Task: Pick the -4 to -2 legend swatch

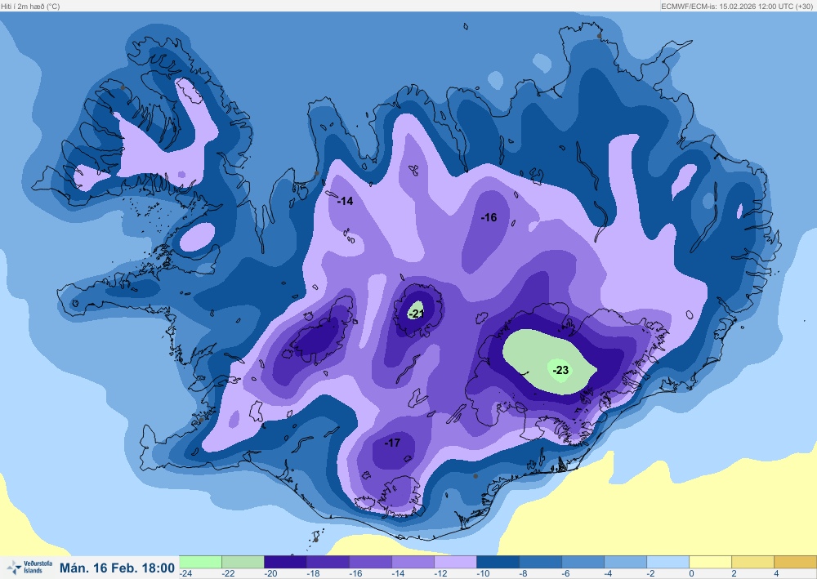Action: click(625, 562)
